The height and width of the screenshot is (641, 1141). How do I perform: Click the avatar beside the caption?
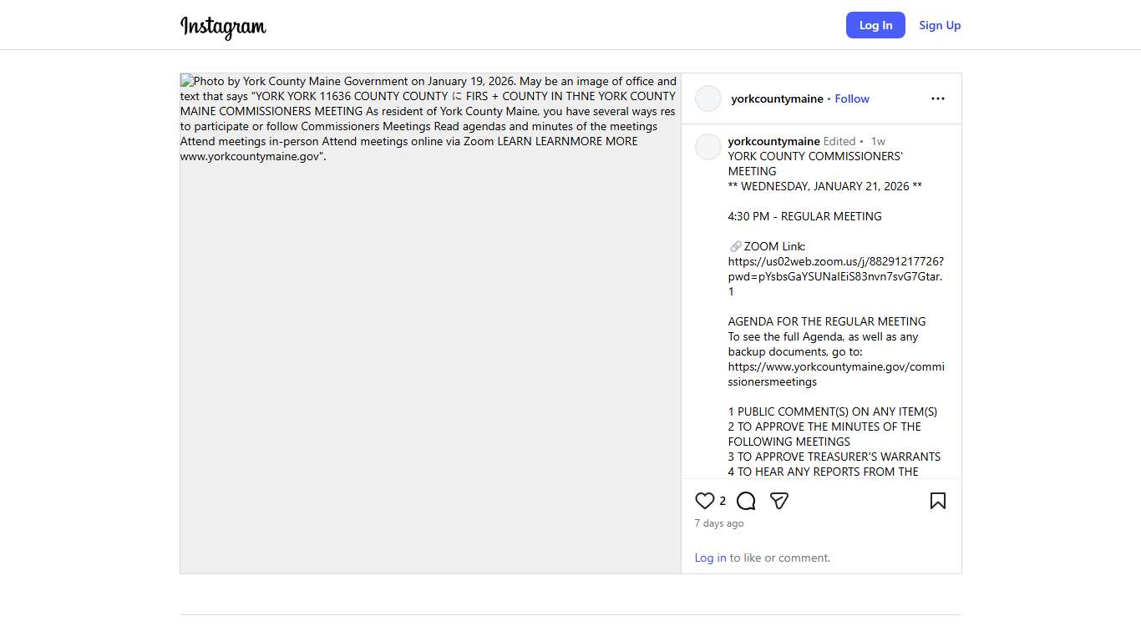click(x=708, y=147)
